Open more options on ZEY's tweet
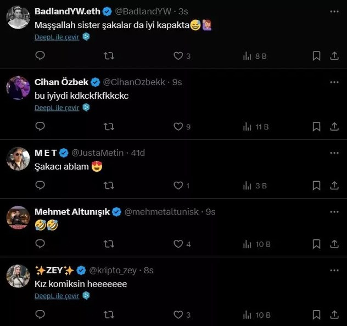This screenshot has width=347, height=326. coord(334,270)
